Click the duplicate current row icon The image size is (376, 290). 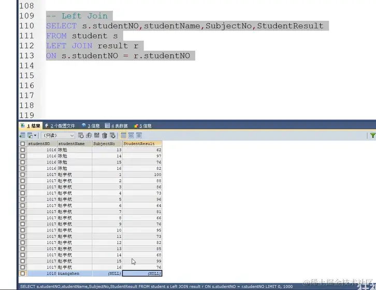tap(89, 136)
